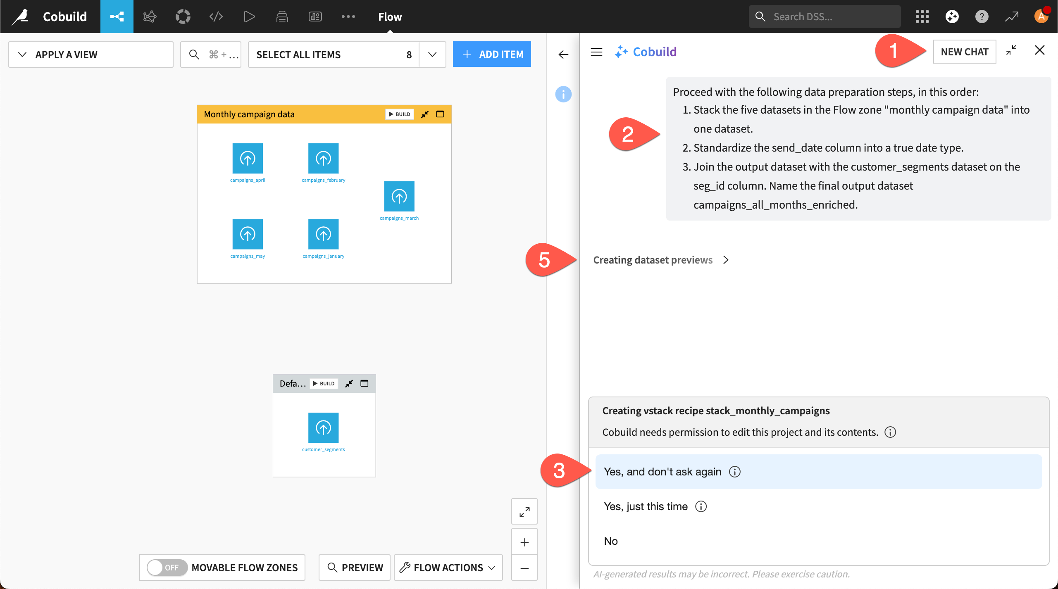Build the Monthly campaign data zone

point(400,114)
